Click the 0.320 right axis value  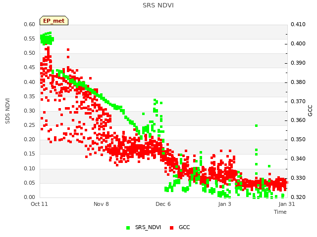pos(298,197)
